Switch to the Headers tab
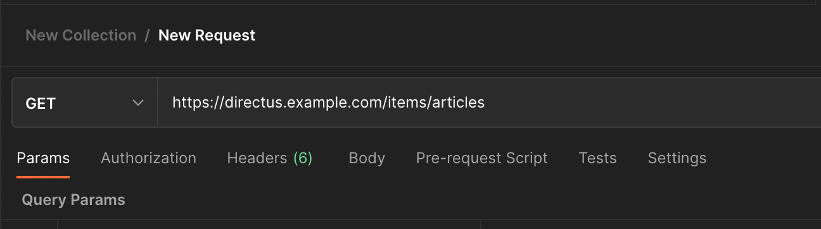 click(270, 158)
